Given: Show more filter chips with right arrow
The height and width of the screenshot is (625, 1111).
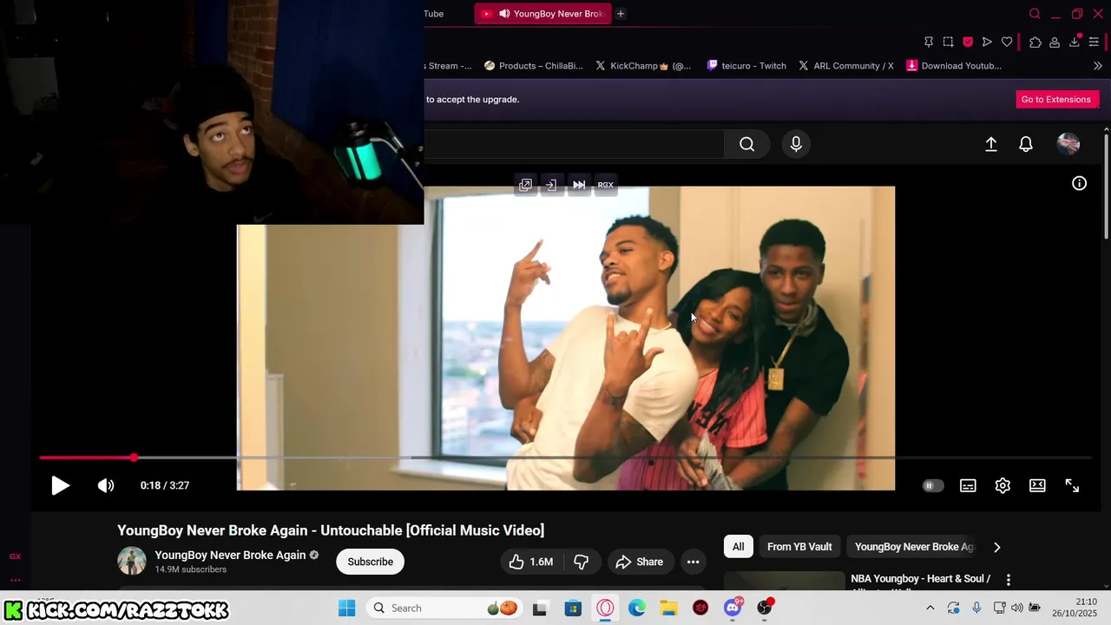Looking at the screenshot, I should click(996, 547).
